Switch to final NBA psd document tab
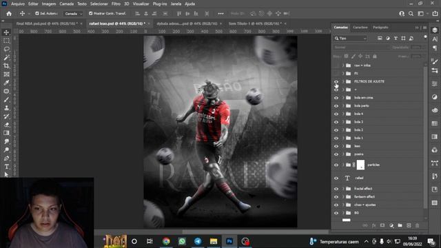 click(47, 23)
